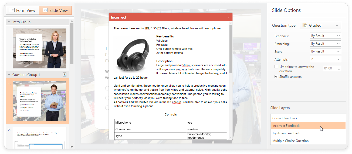Screen dimensions: 352x154
Task: Collapse the Intro Group section
Action: tap(9, 22)
